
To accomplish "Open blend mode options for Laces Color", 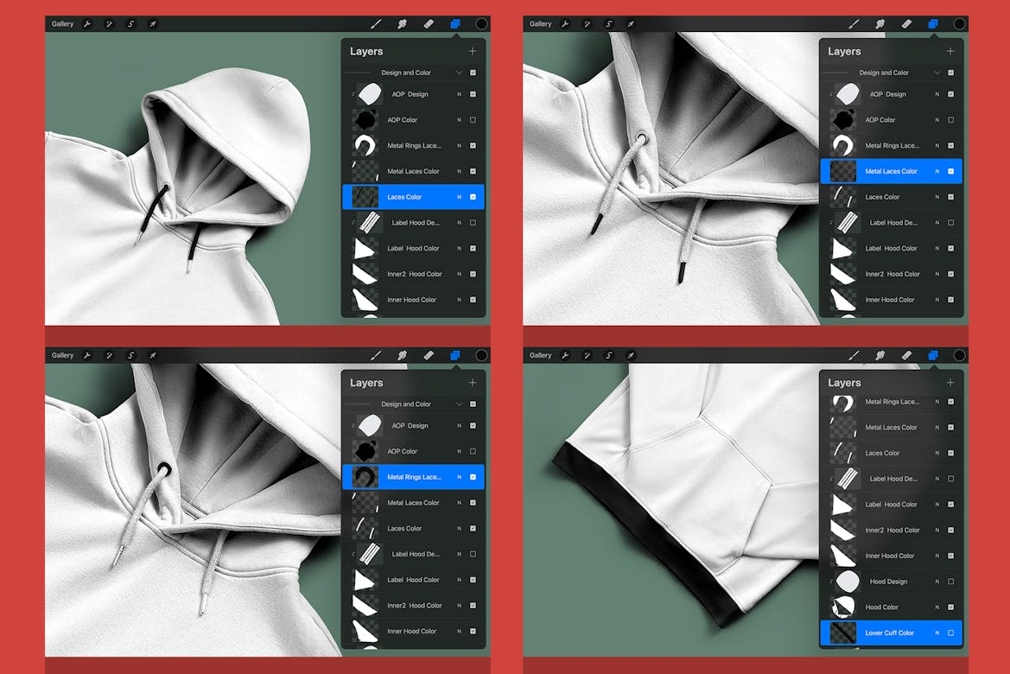I will click(458, 196).
